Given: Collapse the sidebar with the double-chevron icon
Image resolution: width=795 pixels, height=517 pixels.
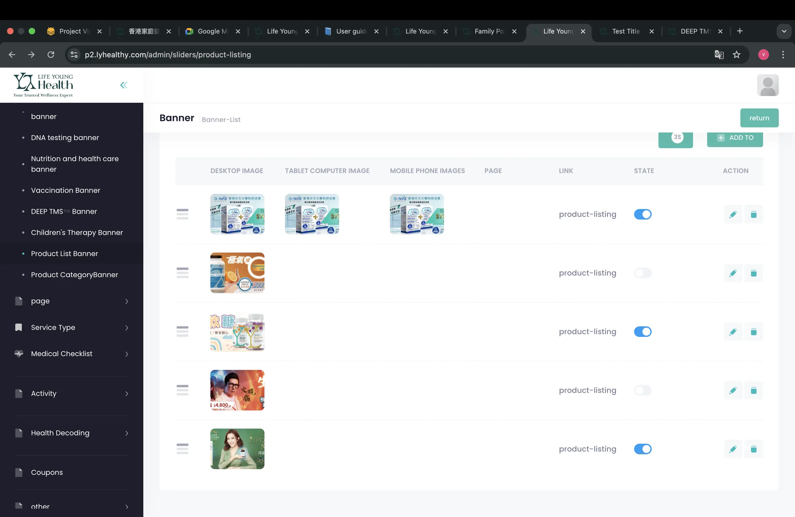Looking at the screenshot, I should pos(124,85).
